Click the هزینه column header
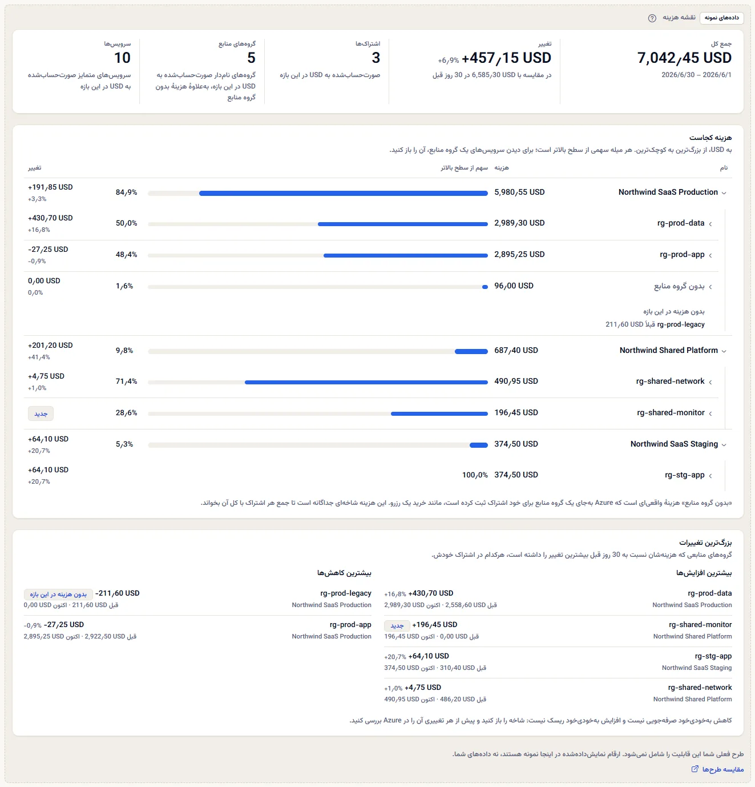This screenshot has height=787, width=755. click(x=502, y=168)
